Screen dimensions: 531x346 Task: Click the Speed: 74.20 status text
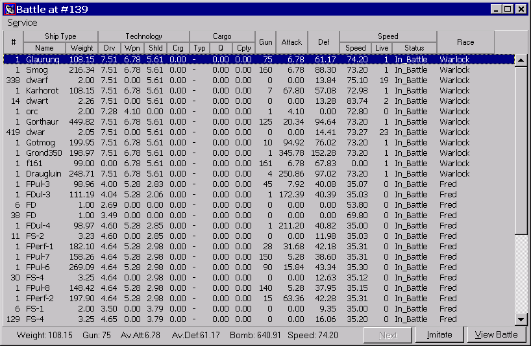[313, 335]
